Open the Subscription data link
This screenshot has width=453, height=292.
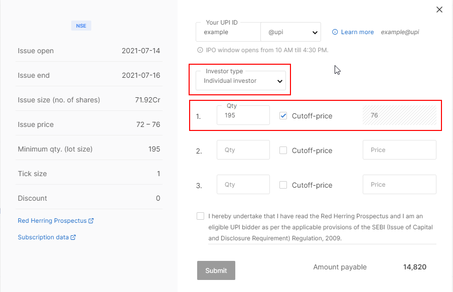pyautogui.click(x=43, y=237)
